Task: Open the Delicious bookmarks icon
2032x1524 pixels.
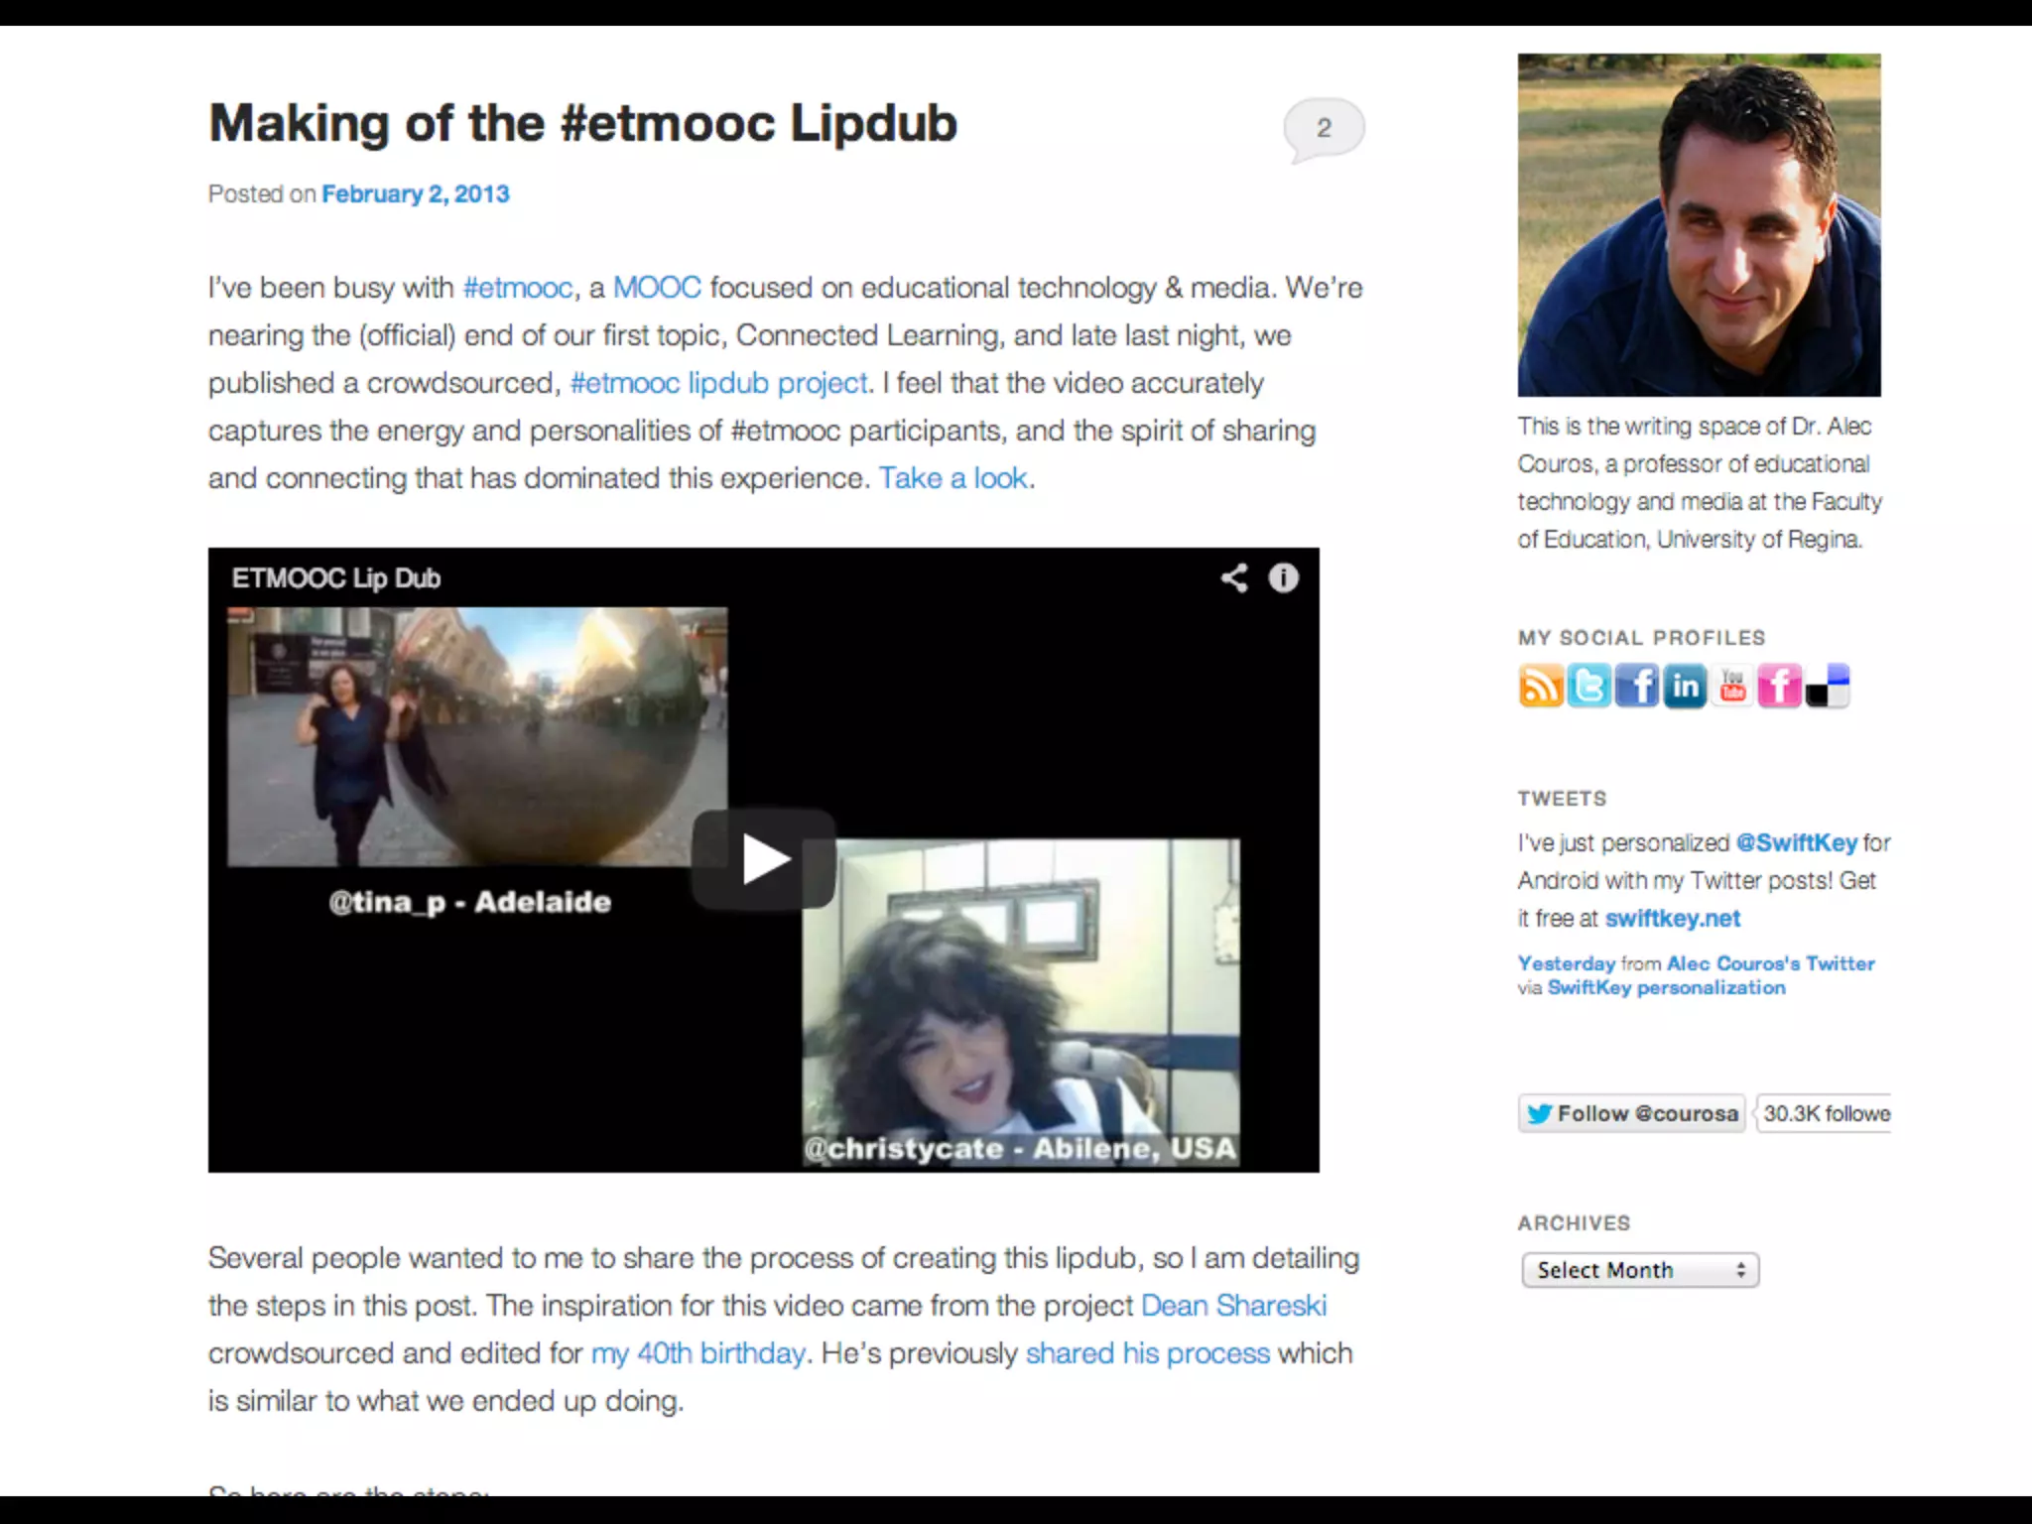Action: pyautogui.click(x=1828, y=686)
